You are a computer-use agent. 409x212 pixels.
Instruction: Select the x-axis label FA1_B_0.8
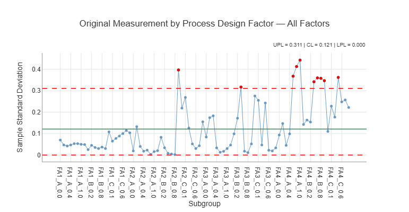coord(101,182)
